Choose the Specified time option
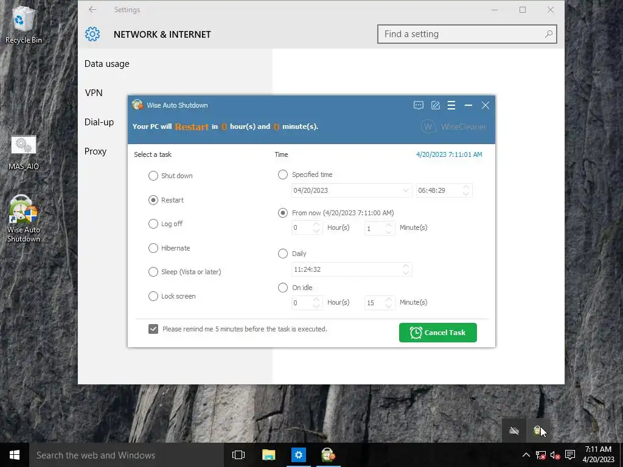Viewport: 623px width, 467px height. (x=305, y=175)
